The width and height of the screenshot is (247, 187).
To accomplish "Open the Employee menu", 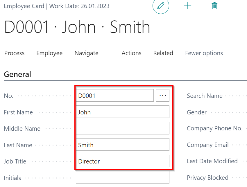I will (x=49, y=53).
